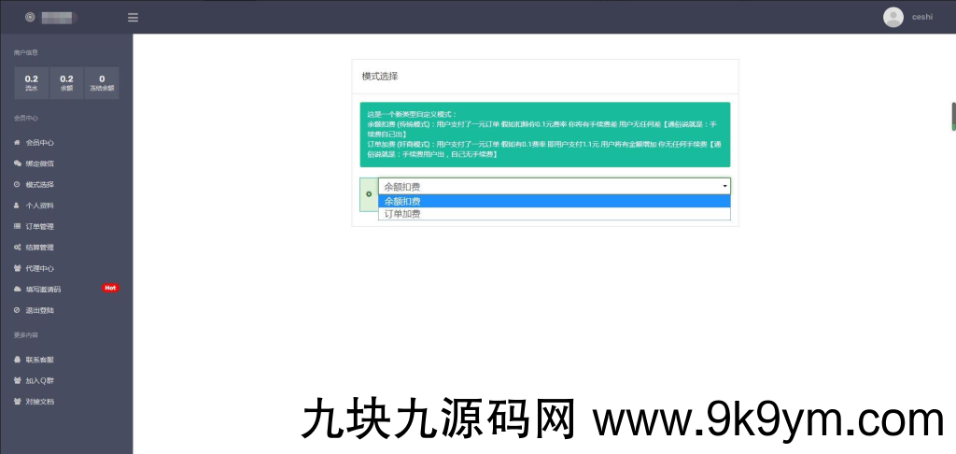Open 模式选择 in the sidebar
The height and width of the screenshot is (454, 956).
tap(39, 184)
